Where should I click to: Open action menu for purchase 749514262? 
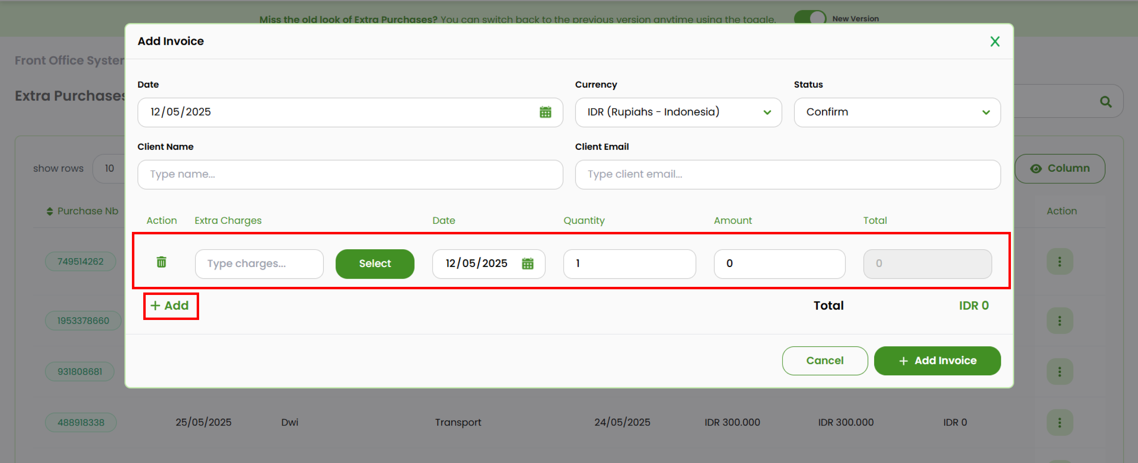(1059, 262)
